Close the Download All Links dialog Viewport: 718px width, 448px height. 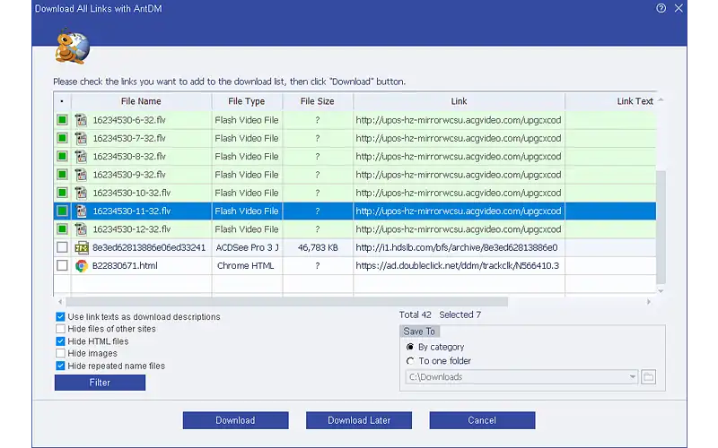point(679,8)
